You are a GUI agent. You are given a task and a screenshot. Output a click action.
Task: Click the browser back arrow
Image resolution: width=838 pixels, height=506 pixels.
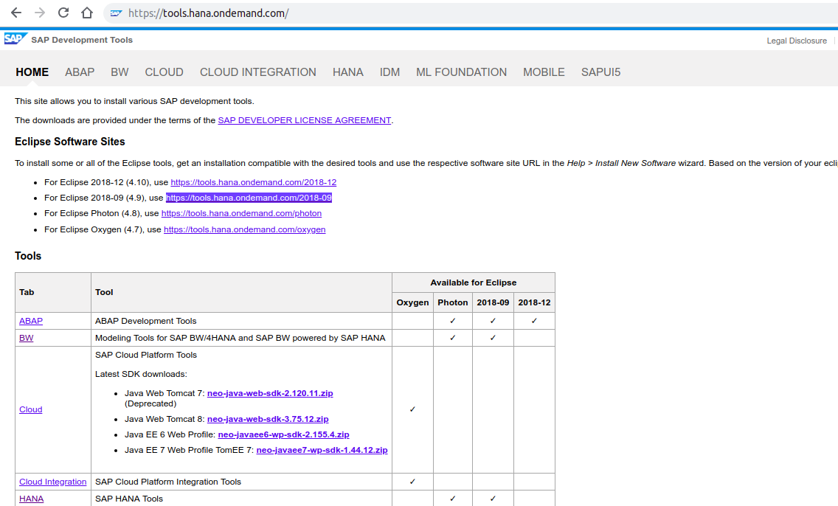(x=16, y=13)
